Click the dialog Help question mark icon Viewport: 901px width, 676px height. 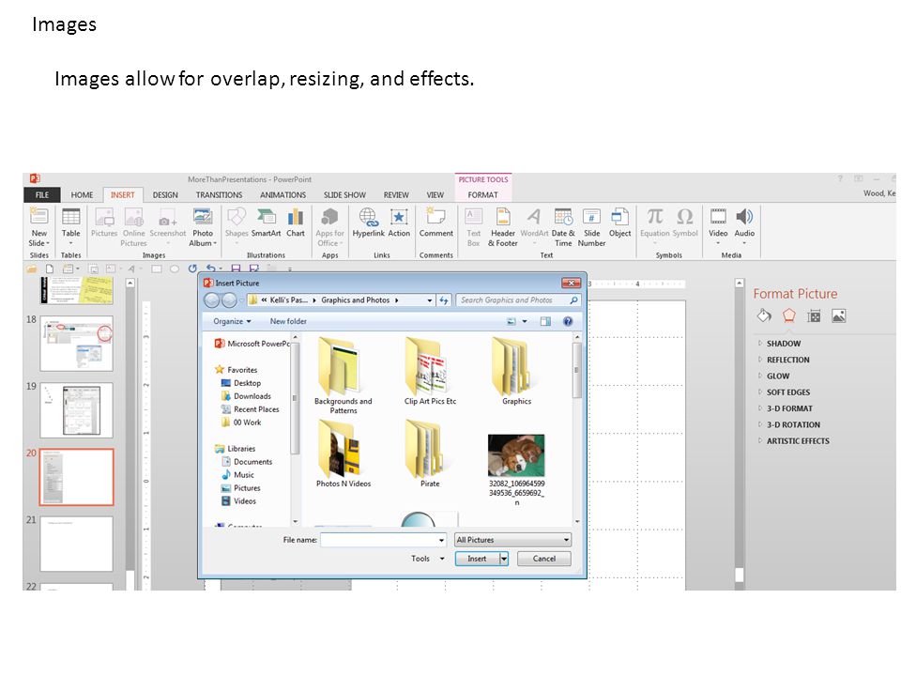pyautogui.click(x=568, y=321)
